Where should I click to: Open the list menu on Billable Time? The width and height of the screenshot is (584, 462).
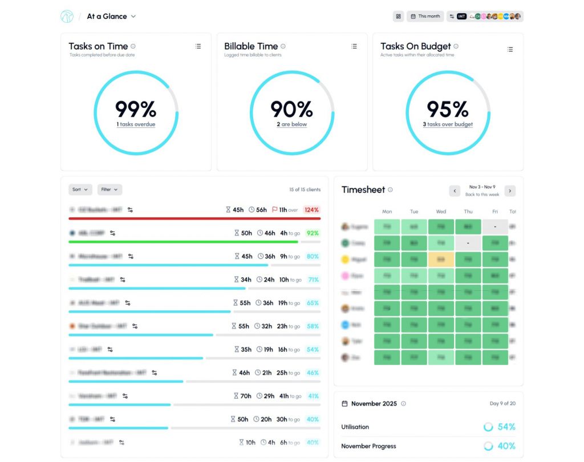click(354, 46)
